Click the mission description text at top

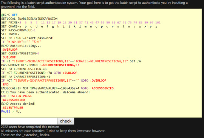pyautogui.click(x=94, y=5)
